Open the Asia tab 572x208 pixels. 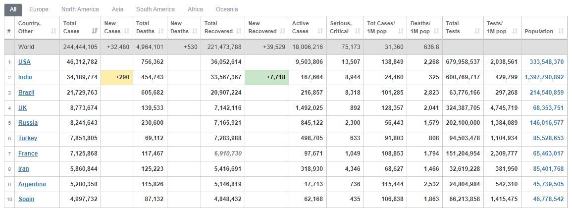(117, 9)
